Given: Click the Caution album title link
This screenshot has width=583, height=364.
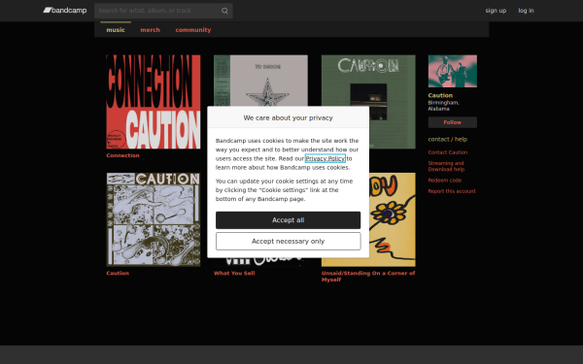Looking at the screenshot, I should (x=118, y=273).
